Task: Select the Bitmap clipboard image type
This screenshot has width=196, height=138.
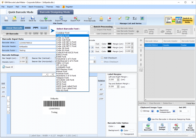Action: tap(141, 111)
